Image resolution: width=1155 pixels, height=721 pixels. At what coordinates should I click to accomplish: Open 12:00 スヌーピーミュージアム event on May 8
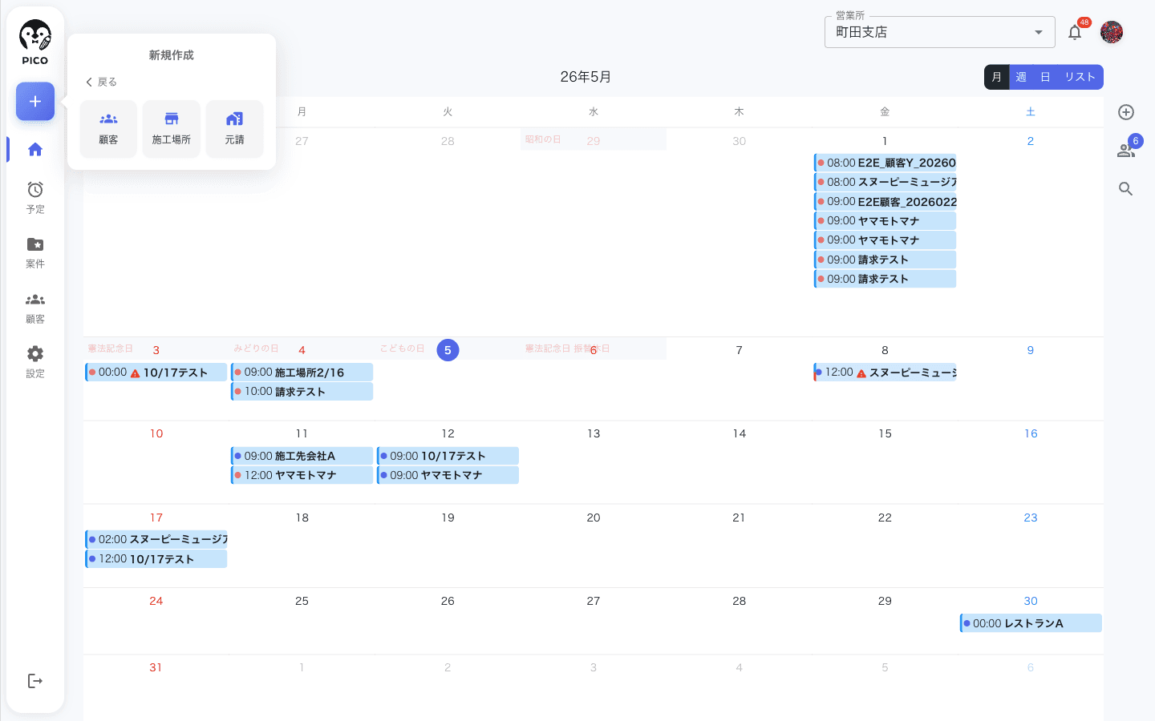tap(885, 373)
